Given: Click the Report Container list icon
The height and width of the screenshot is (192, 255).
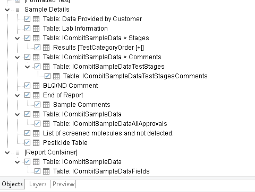Looking at the screenshot, I should (18, 152).
